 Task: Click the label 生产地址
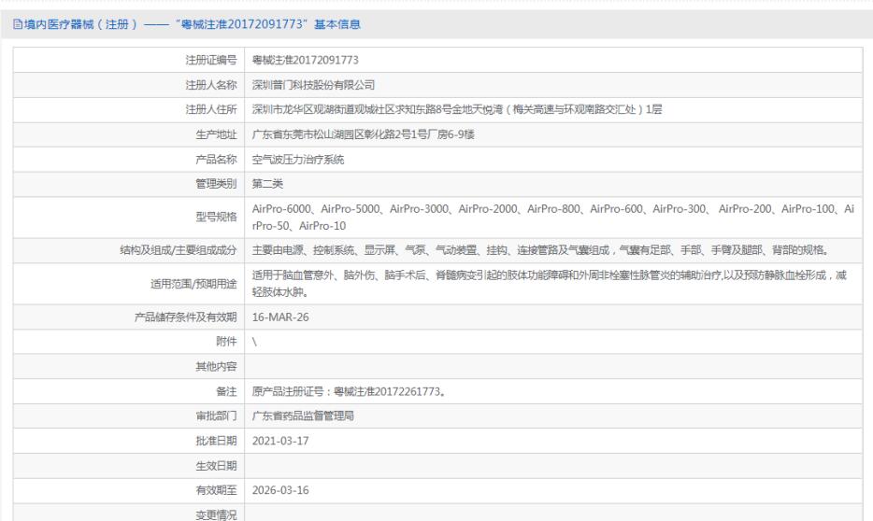click(216, 134)
